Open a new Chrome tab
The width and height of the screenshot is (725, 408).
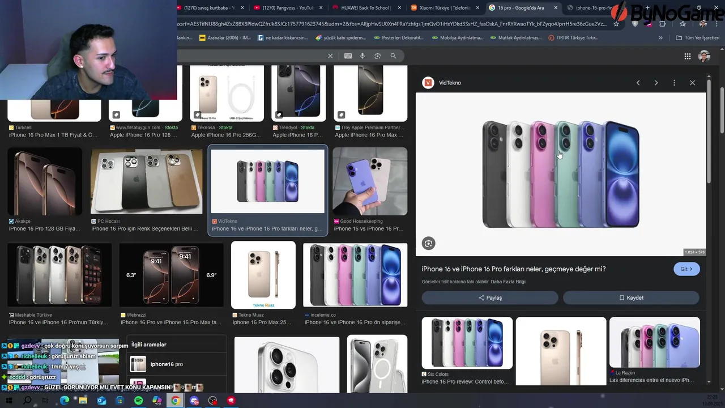coord(647,8)
